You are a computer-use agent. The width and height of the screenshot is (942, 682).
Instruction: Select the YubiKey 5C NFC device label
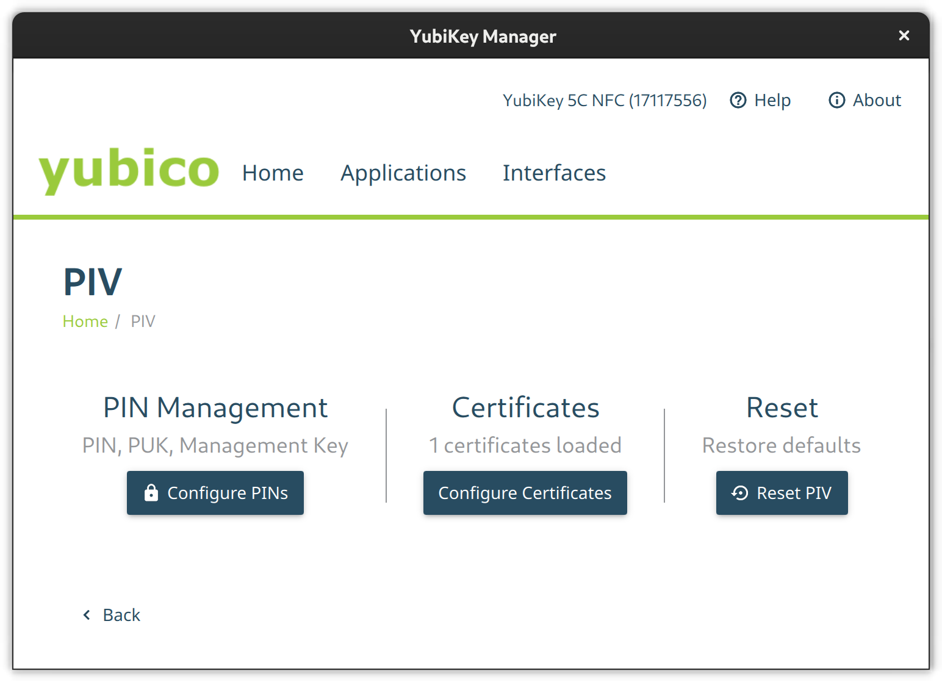pos(604,100)
